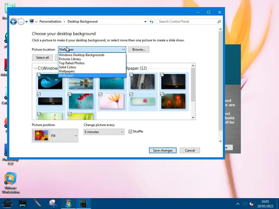279x209 pixels.
Task: Refresh the address bar
Action: [151, 22]
